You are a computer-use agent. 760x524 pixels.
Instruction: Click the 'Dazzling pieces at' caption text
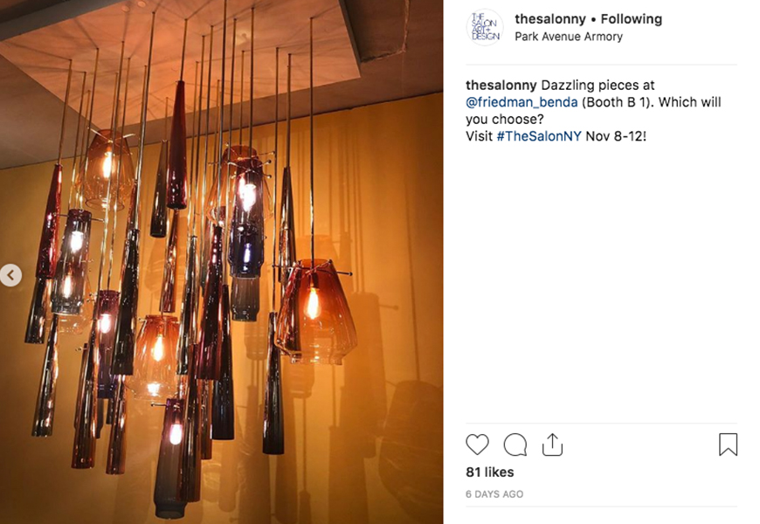point(598,86)
